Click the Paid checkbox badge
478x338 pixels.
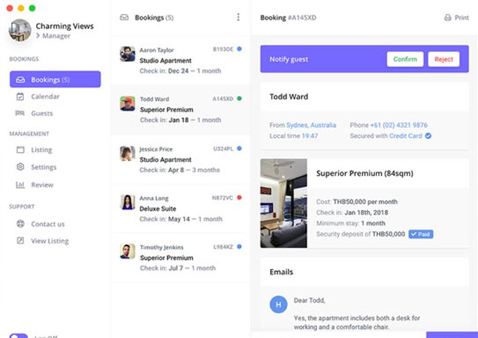coord(421,235)
